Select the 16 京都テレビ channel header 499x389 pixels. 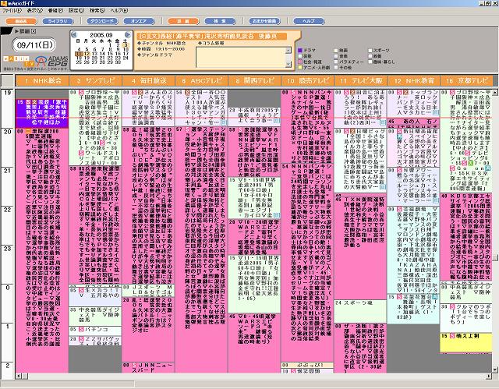click(466, 80)
